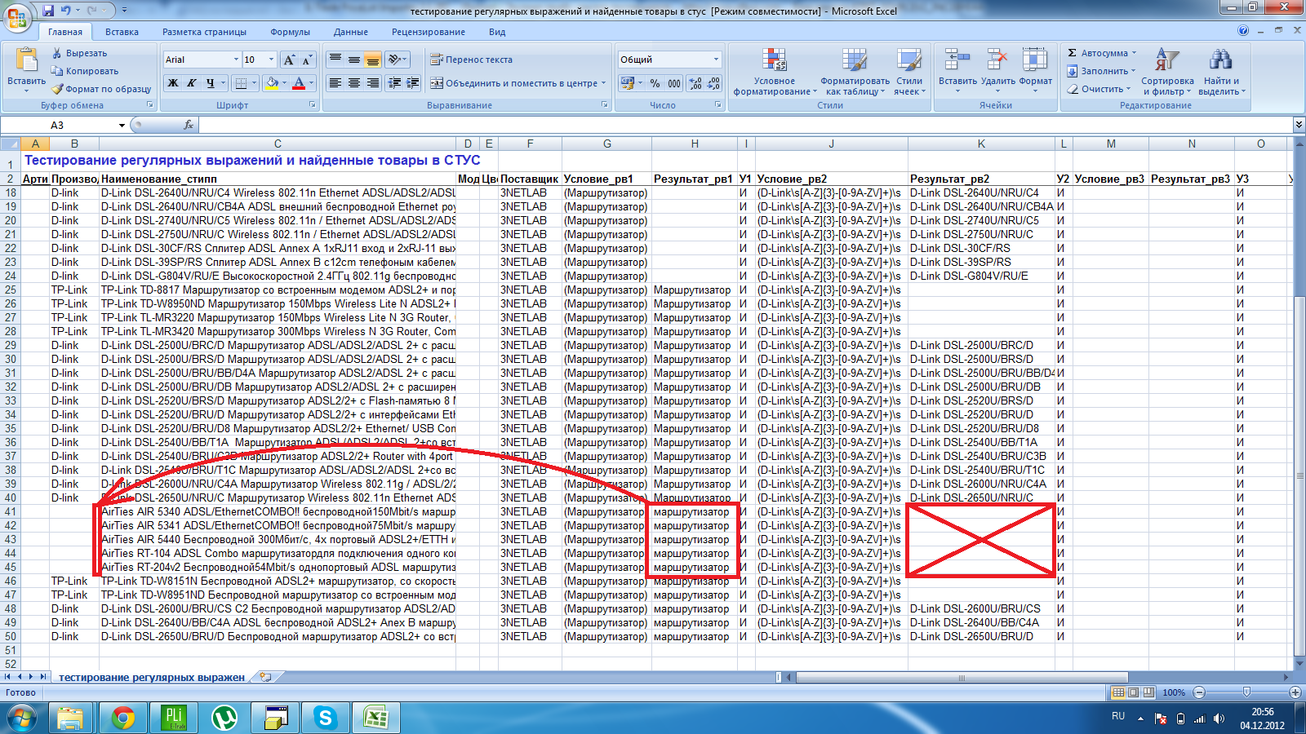Open the Format (Формат) cells menu
Image resolution: width=1306 pixels, height=734 pixels.
point(1035,70)
